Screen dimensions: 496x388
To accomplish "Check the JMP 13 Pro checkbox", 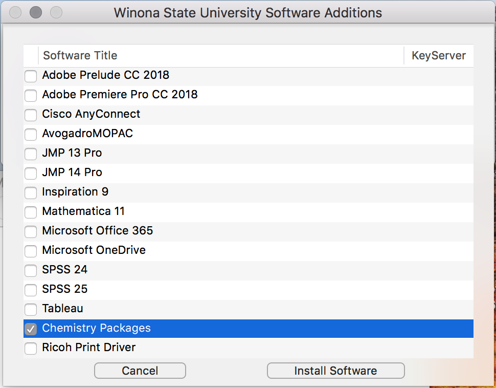I will coord(31,154).
